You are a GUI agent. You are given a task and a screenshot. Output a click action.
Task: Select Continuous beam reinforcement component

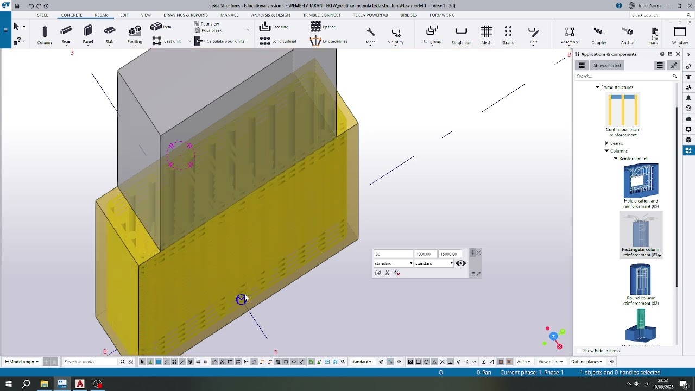click(x=623, y=115)
